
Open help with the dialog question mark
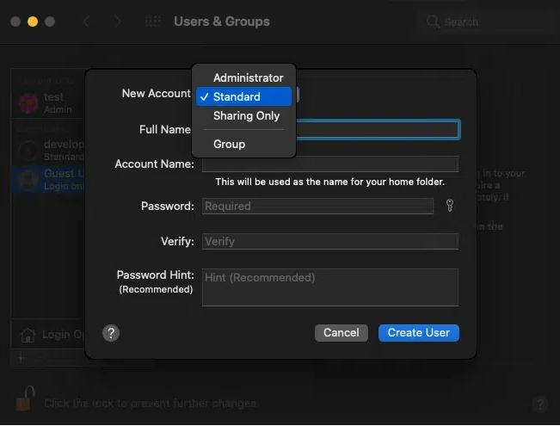(110, 333)
